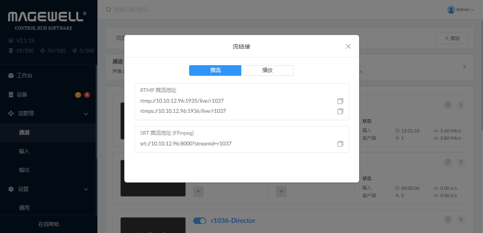Copy the rtmps:// push stream address
The height and width of the screenshot is (233, 483).
coord(340,111)
